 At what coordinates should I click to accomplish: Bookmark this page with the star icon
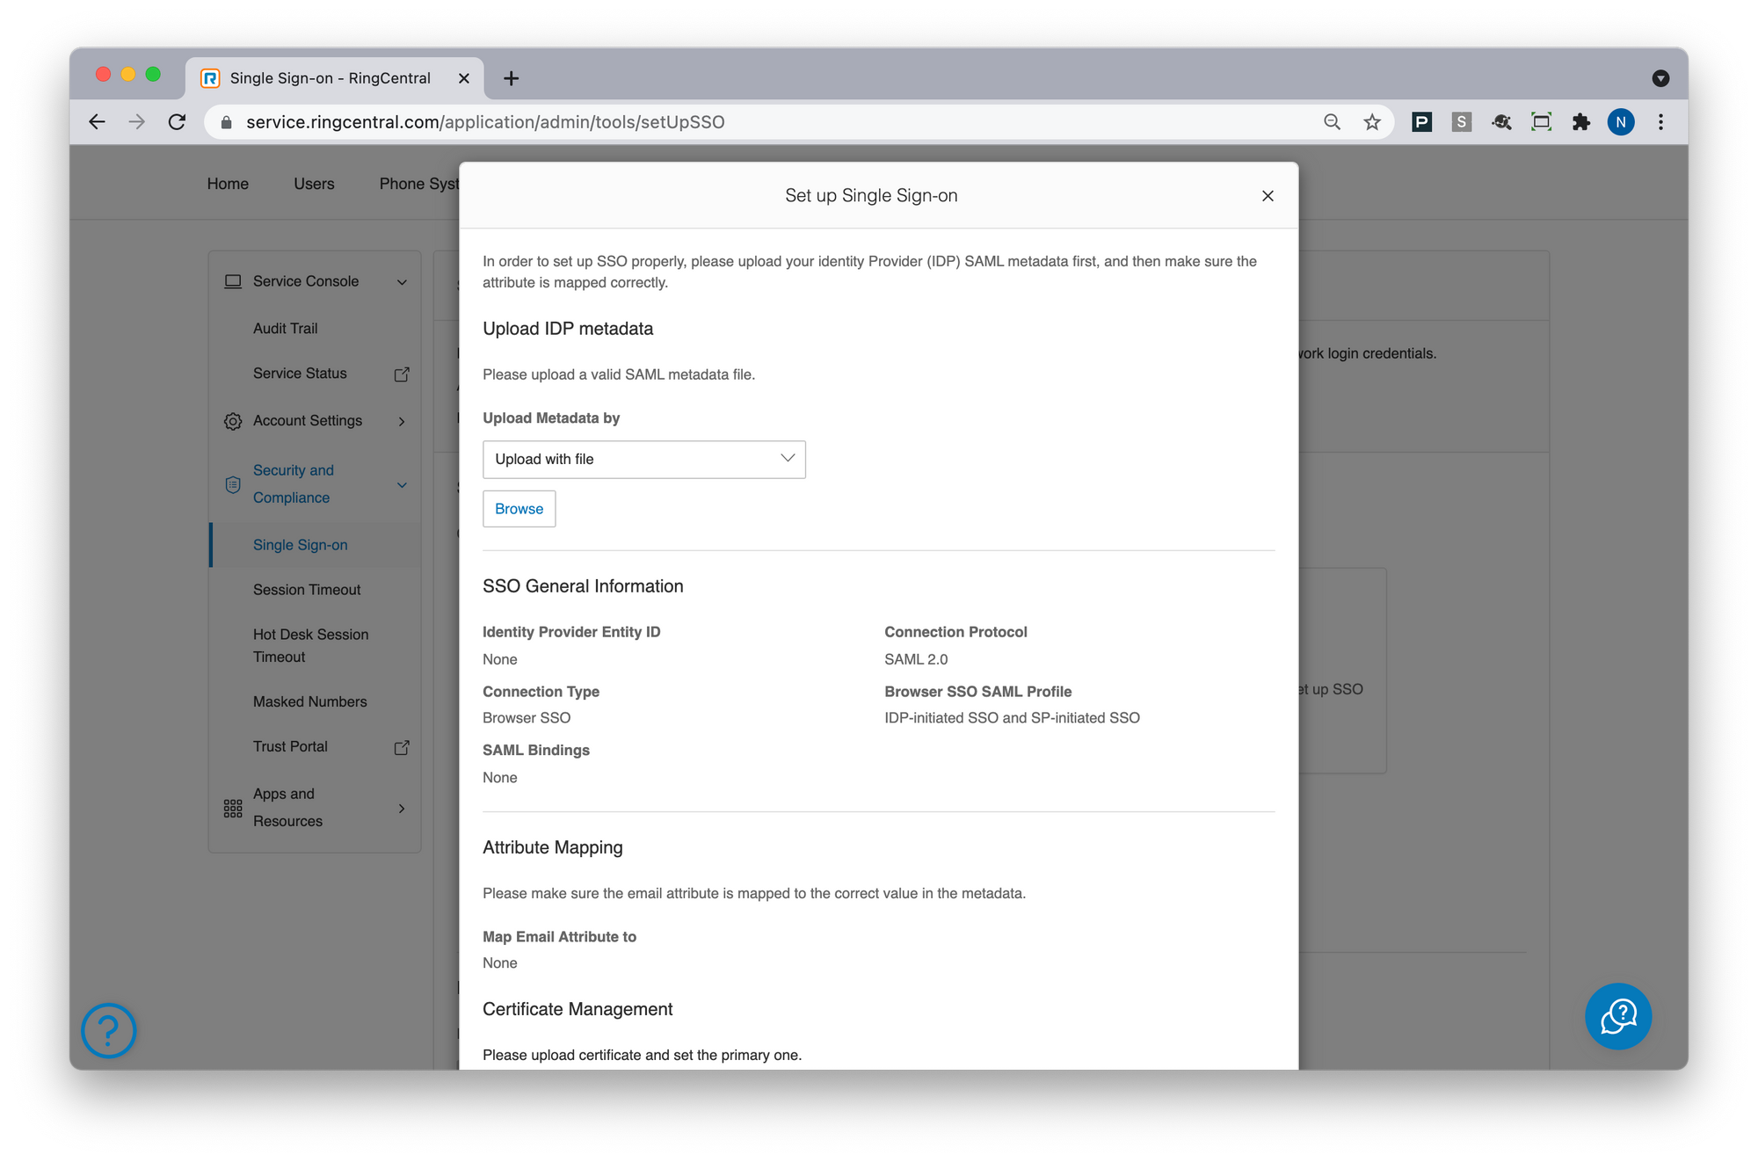[1371, 122]
